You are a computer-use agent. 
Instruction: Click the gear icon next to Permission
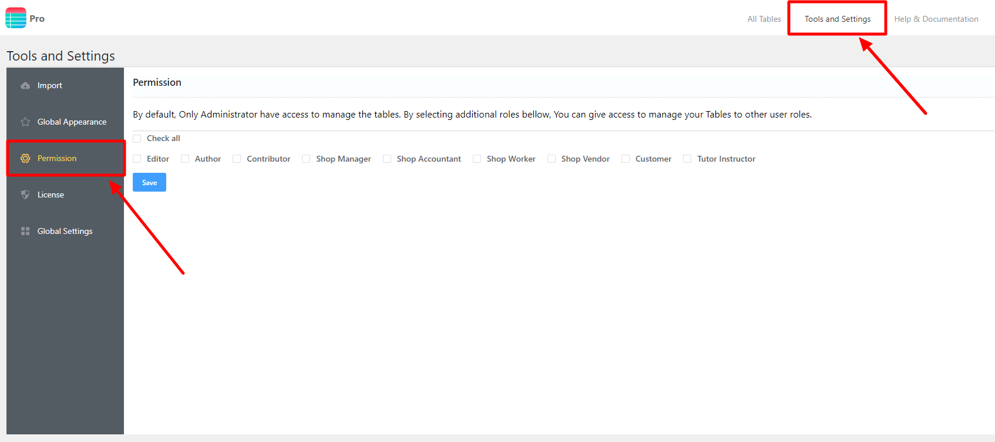click(25, 158)
